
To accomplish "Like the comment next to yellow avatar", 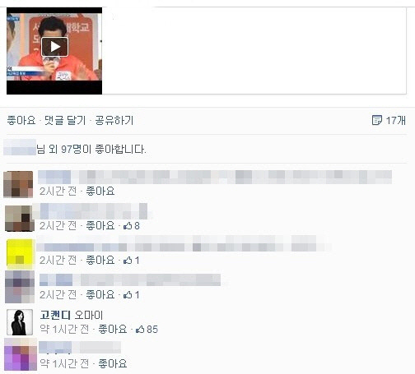I will tap(100, 260).
